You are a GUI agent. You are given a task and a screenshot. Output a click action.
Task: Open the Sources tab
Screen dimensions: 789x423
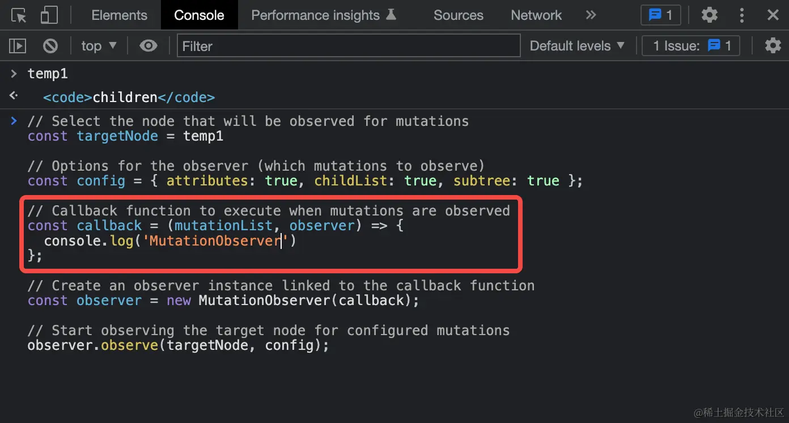(x=458, y=15)
